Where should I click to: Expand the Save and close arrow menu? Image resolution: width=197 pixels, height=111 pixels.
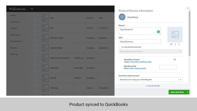[188, 92]
